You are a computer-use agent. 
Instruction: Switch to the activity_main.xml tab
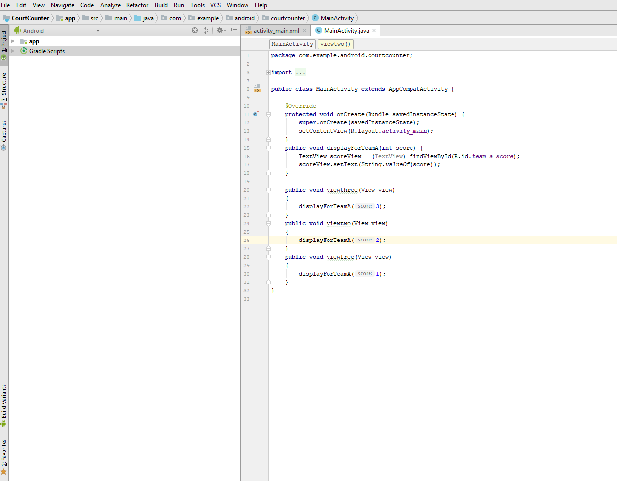[276, 31]
